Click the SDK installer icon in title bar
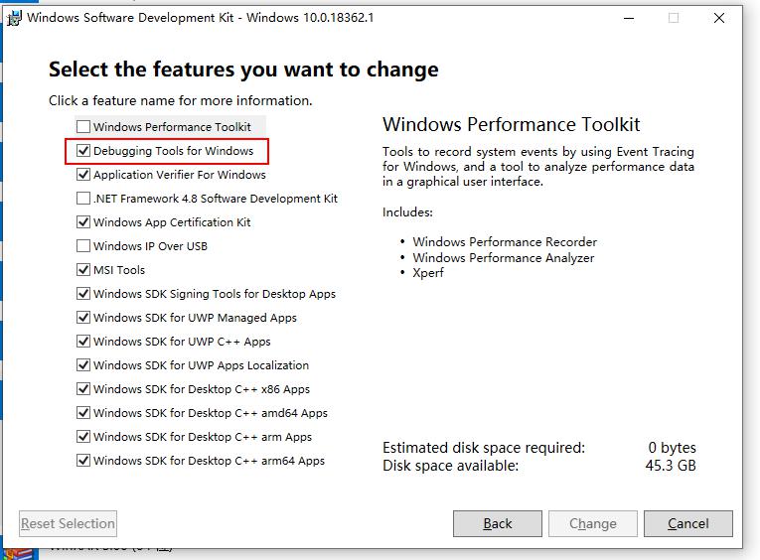 (14, 18)
